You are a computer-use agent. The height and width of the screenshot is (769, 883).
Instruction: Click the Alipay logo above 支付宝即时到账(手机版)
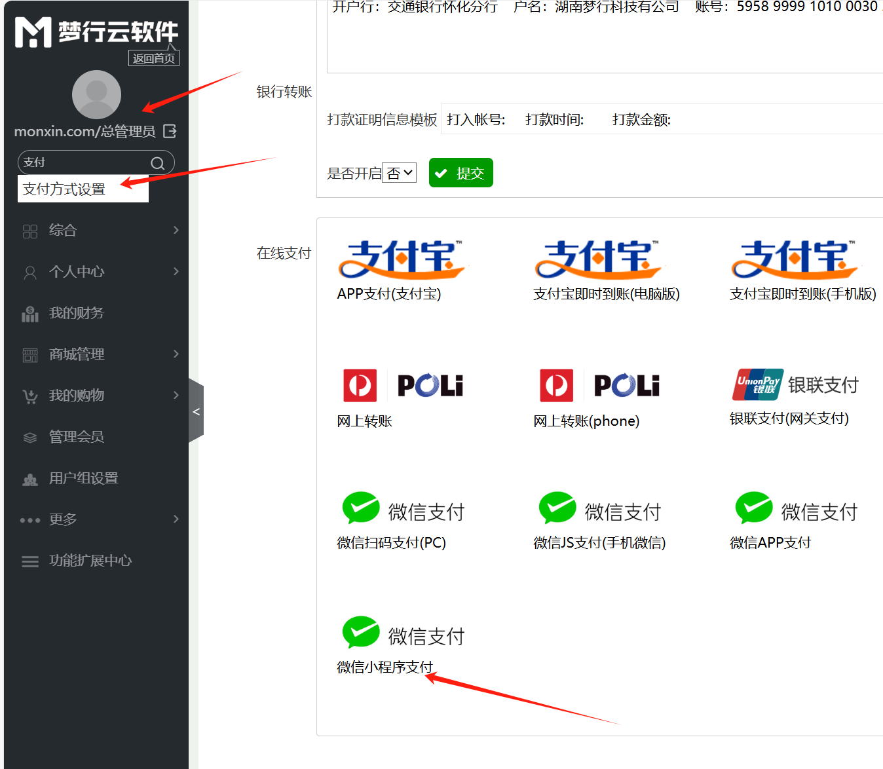pos(795,259)
